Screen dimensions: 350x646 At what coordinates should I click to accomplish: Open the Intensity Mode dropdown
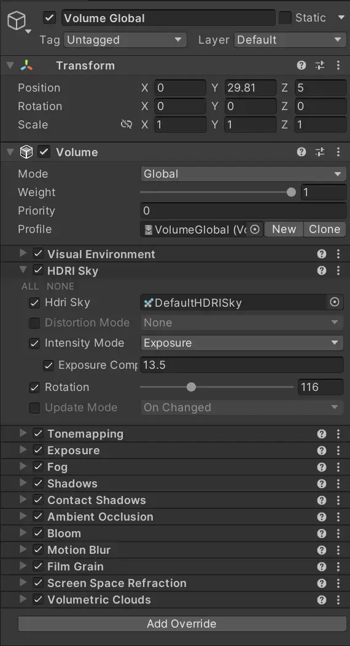[242, 343]
